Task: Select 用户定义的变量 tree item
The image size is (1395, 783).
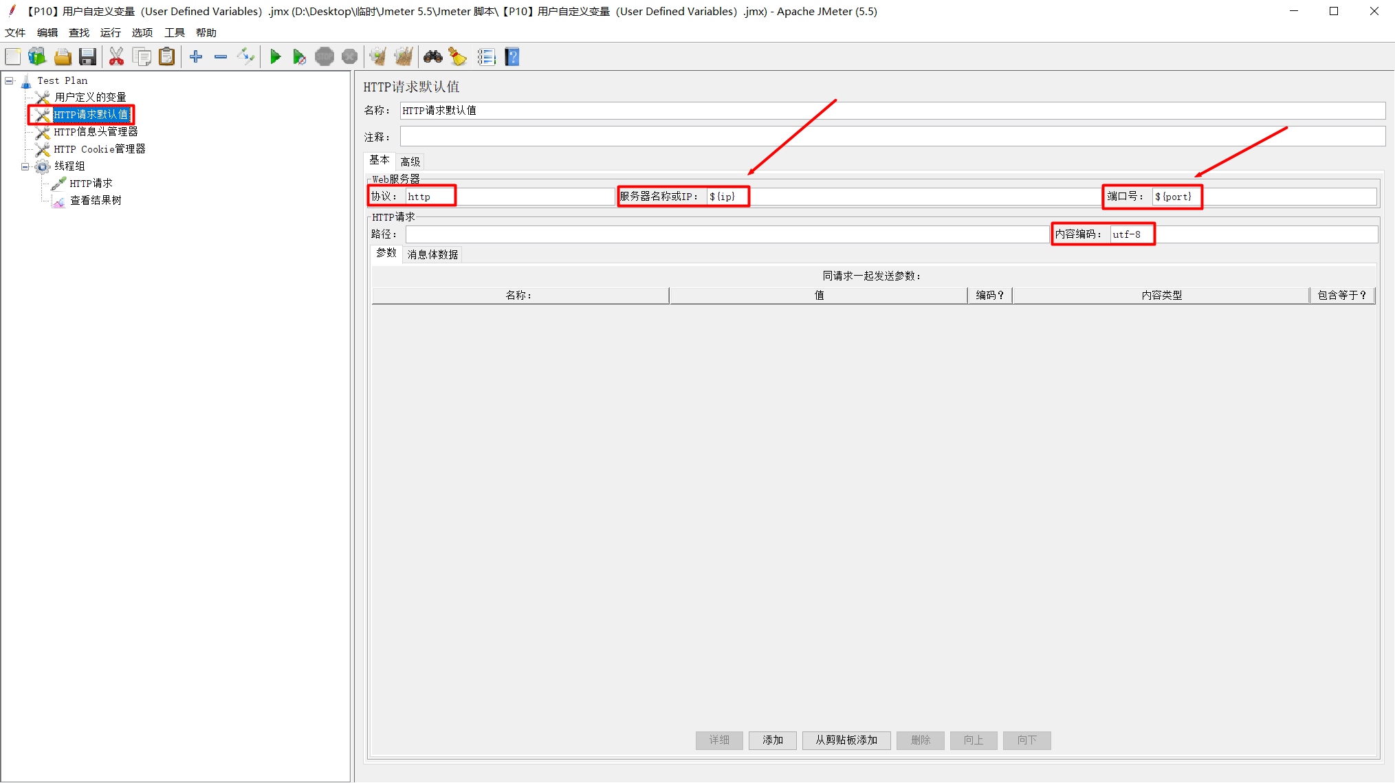Action: [x=90, y=98]
